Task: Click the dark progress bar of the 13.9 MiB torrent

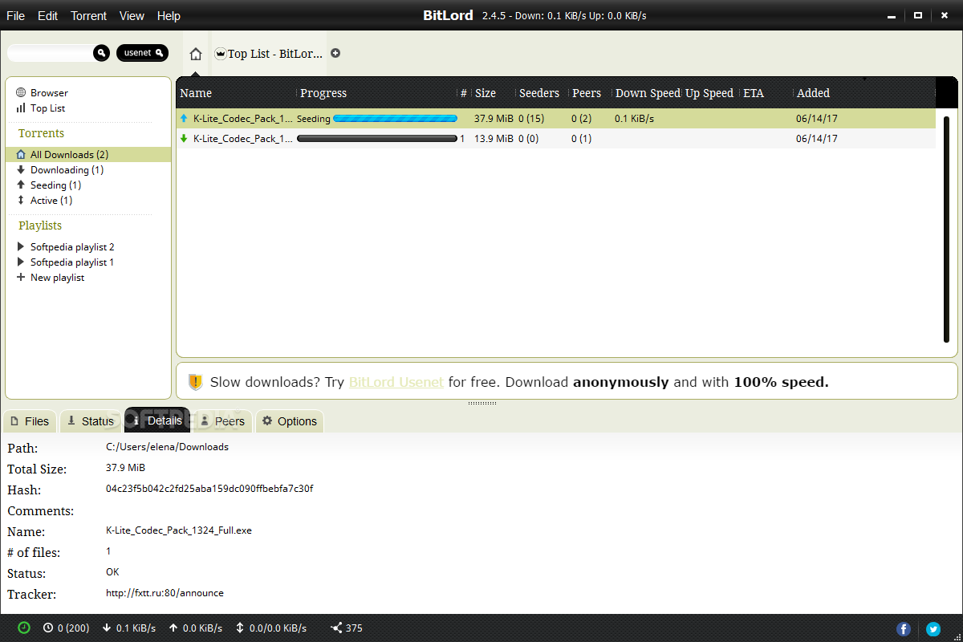Action: click(376, 138)
